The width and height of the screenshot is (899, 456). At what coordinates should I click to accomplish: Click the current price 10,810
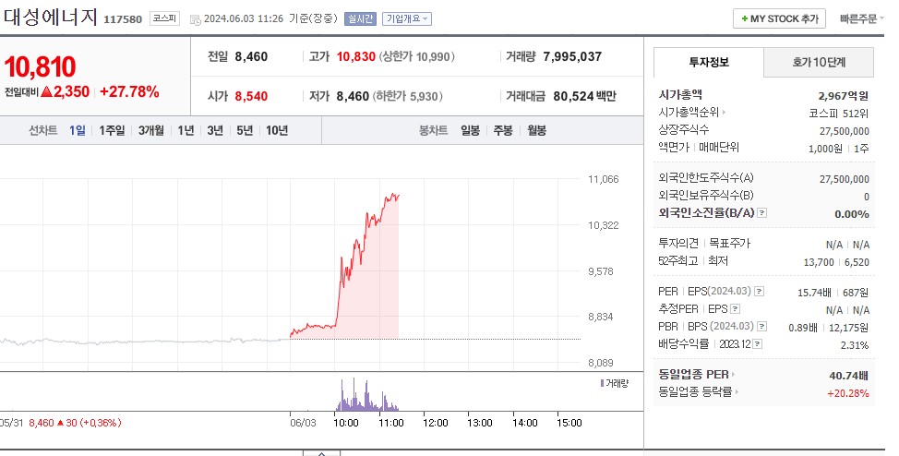point(40,67)
